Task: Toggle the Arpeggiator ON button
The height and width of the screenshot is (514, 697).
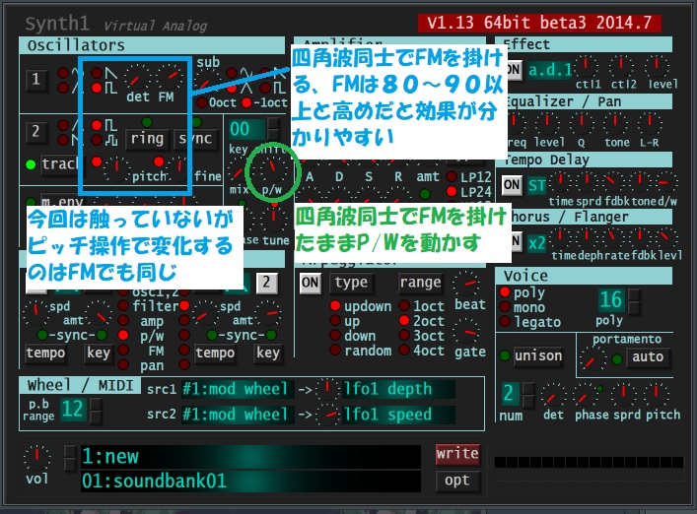Action: pos(310,283)
